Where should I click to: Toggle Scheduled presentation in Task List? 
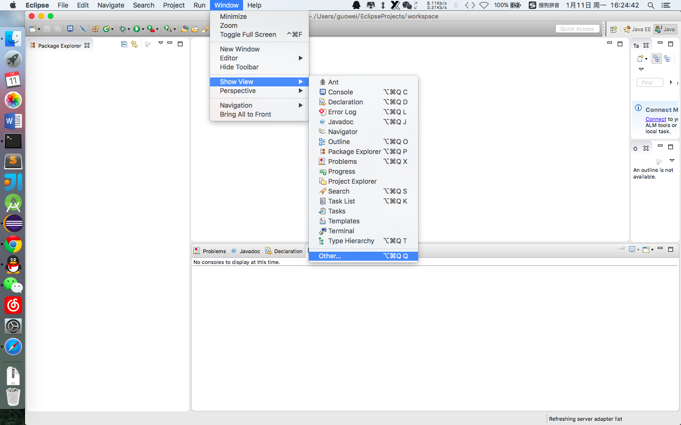click(x=667, y=59)
